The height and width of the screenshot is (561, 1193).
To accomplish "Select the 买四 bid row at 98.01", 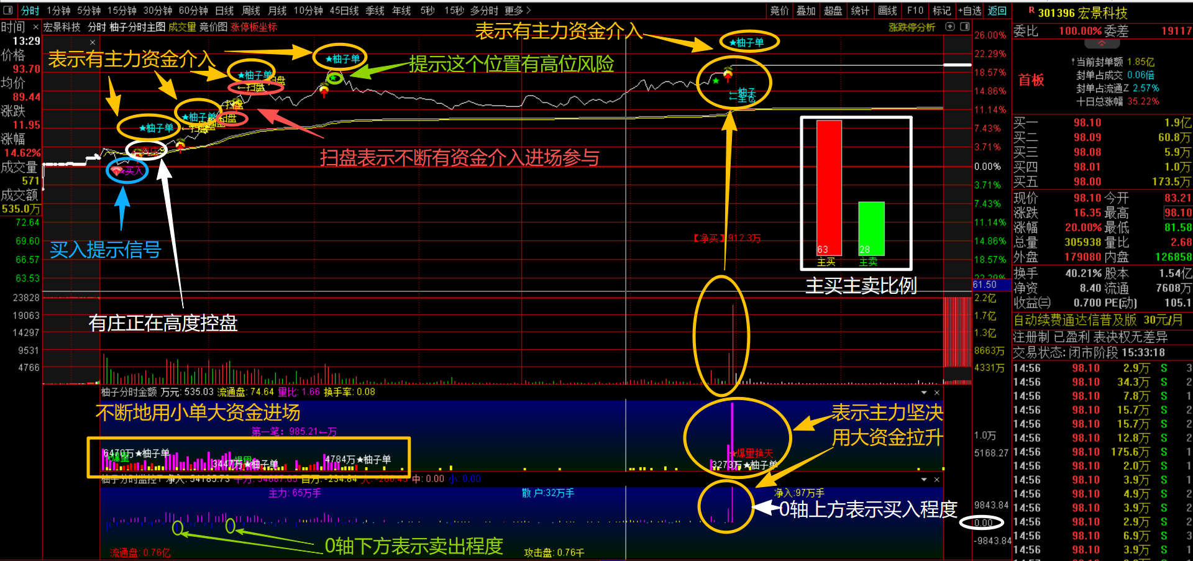I will (1102, 167).
